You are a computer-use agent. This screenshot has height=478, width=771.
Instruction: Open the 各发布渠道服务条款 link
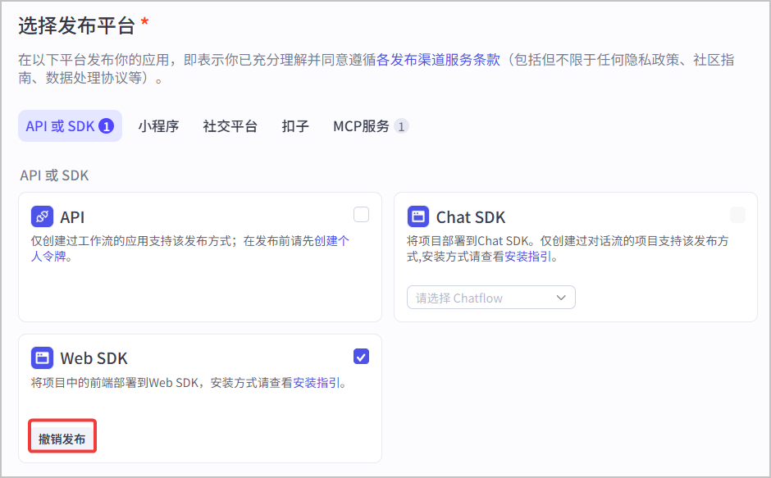coord(438,60)
